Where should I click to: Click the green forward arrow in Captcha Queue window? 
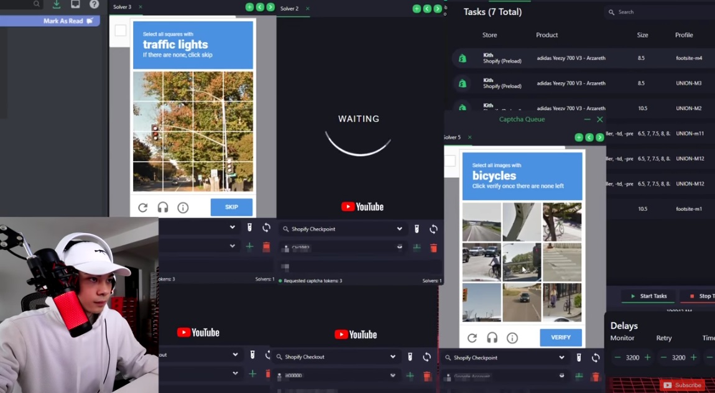(x=599, y=137)
